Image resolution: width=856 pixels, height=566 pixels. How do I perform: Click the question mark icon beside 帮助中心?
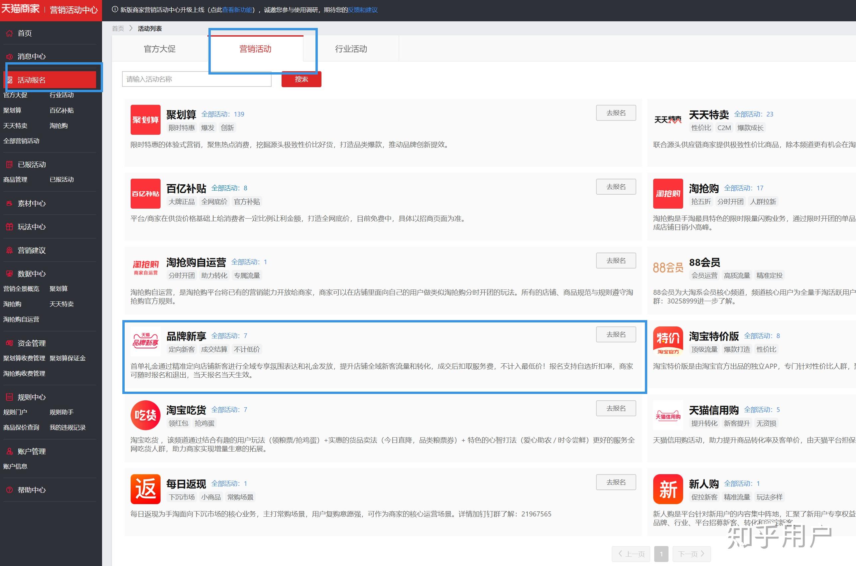coord(9,490)
